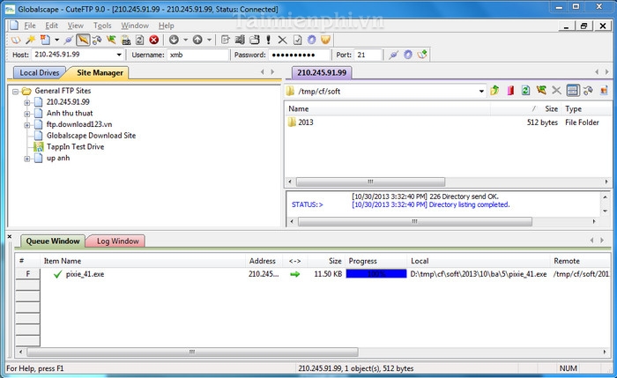Click the pixie_41.exe blue progress bar
617x378 pixels.
[376, 274]
